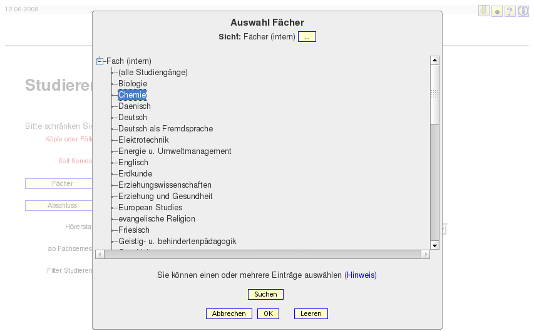Click the info icon at top right

click(x=523, y=11)
